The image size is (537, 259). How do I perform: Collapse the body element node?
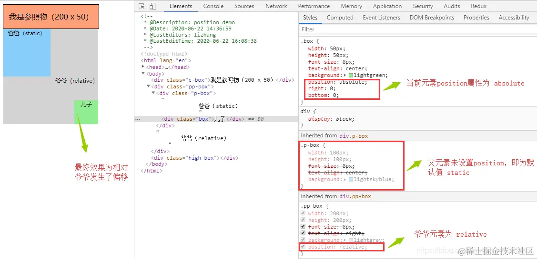click(143, 74)
